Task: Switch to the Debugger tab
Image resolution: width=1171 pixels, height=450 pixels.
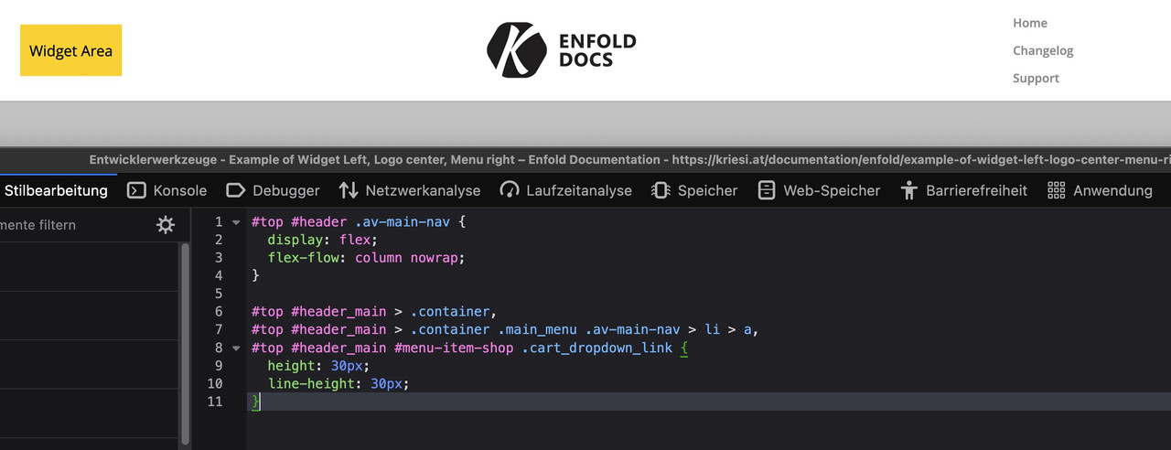Action: click(273, 190)
